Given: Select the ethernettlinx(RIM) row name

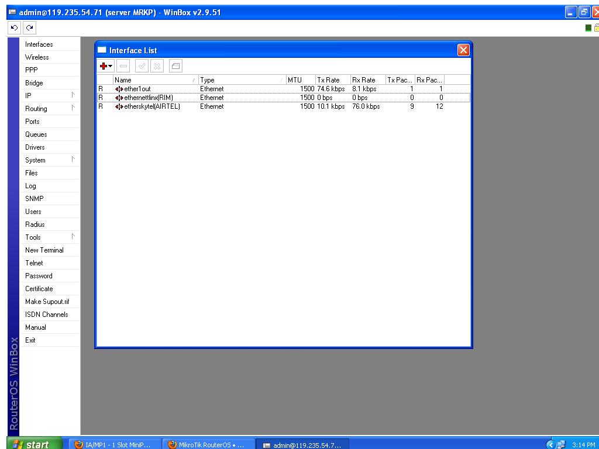Looking at the screenshot, I should point(149,98).
